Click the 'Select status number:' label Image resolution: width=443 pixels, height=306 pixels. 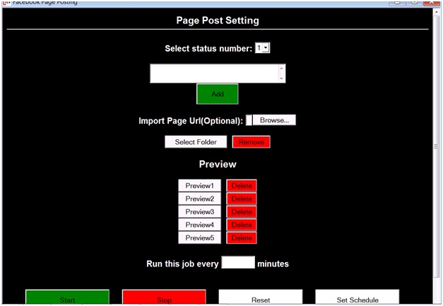pyautogui.click(x=208, y=48)
